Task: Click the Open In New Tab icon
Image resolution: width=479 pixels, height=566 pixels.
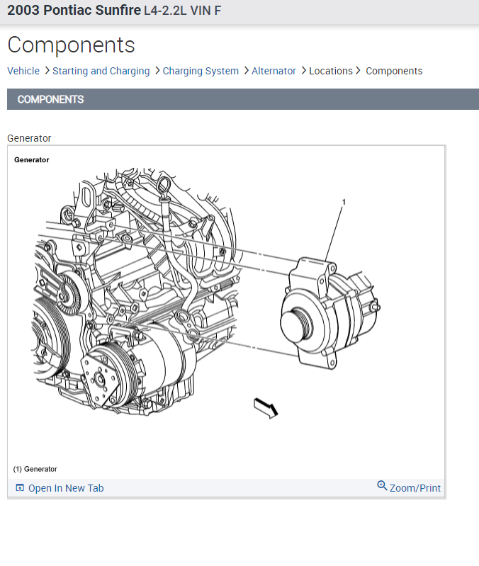Action: pyautogui.click(x=20, y=488)
